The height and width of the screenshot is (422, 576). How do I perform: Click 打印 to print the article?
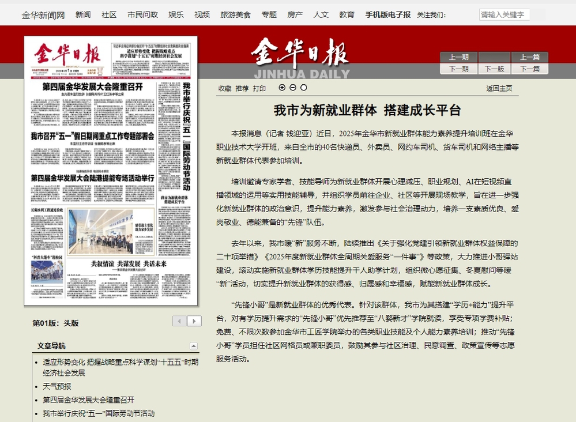259,88
